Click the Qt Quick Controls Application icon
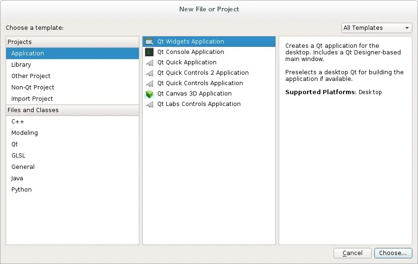The width and height of the screenshot is (418, 264). tap(149, 83)
